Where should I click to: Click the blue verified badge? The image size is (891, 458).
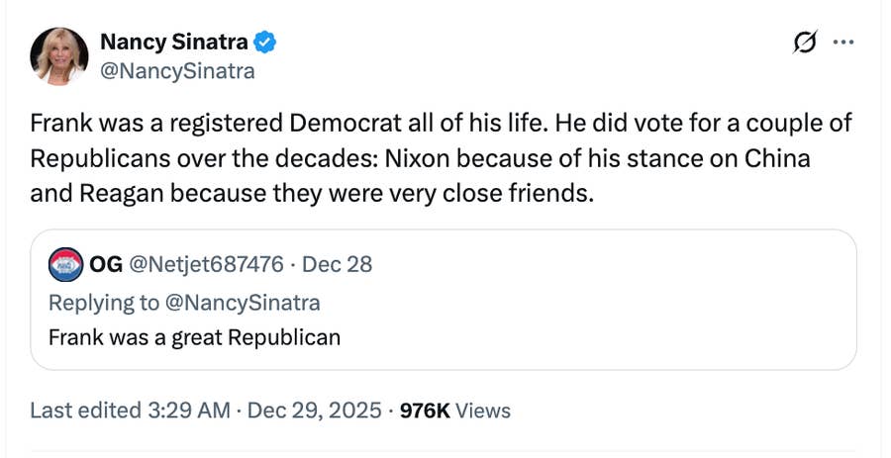pyautogui.click(x=265, y=43)
